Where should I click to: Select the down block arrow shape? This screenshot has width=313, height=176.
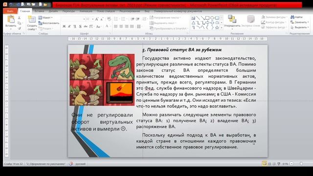(x=212, y=23)
